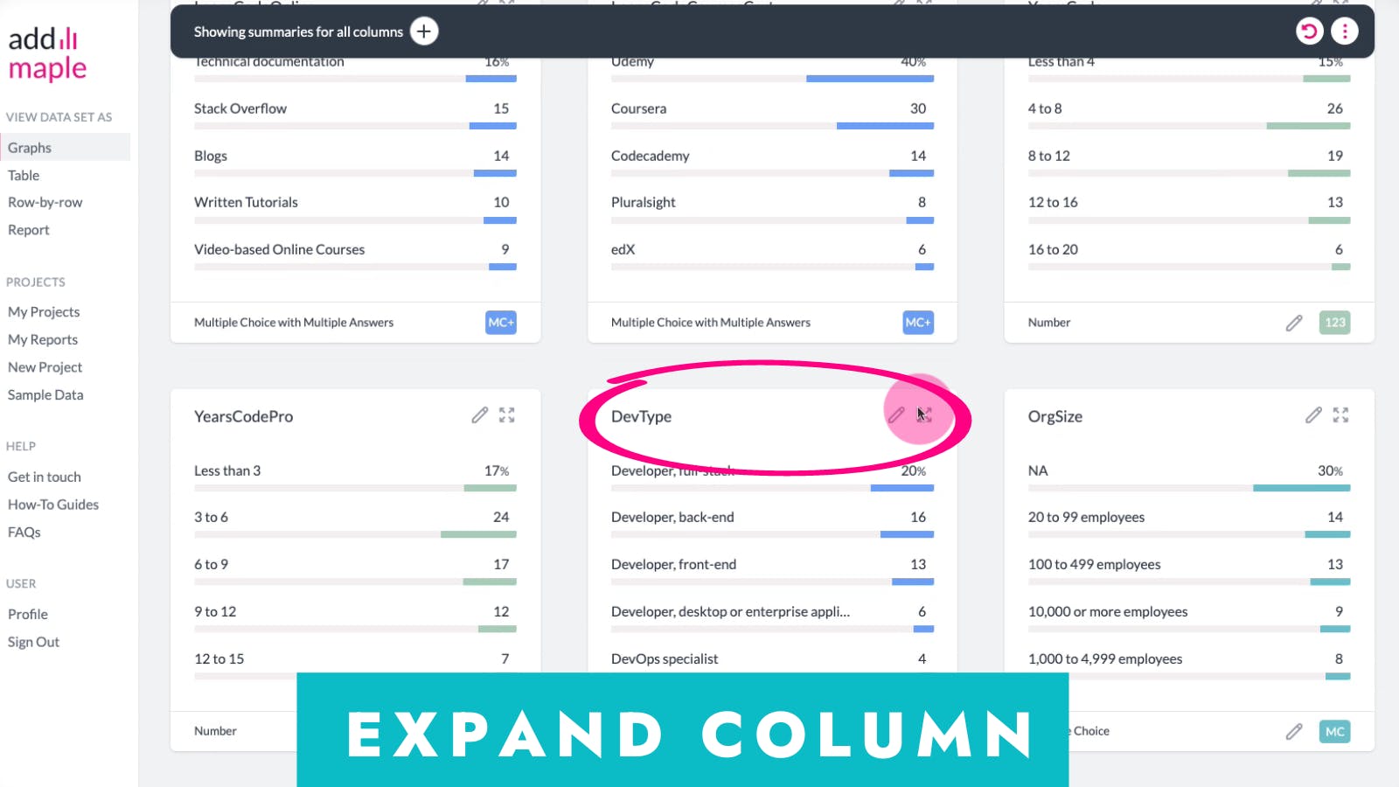Edit the YearsCodePro column with pencil

[x=479, y=415]
